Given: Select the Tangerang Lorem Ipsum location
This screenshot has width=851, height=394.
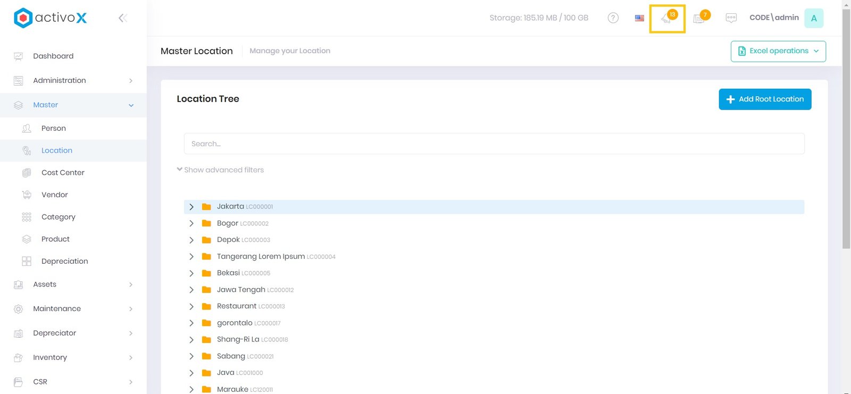Looking at the screenshot, I should pos(261,257).
